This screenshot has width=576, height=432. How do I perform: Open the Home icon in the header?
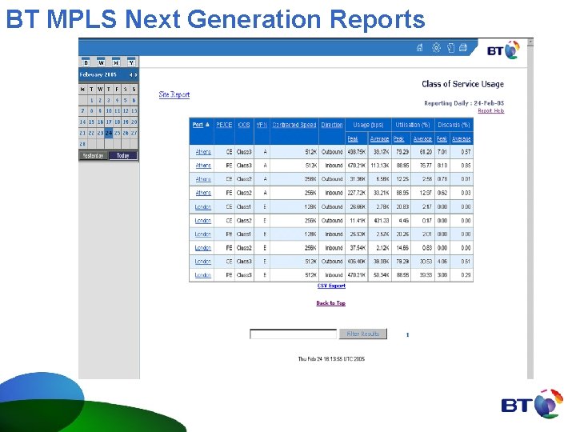pos(419,48)
